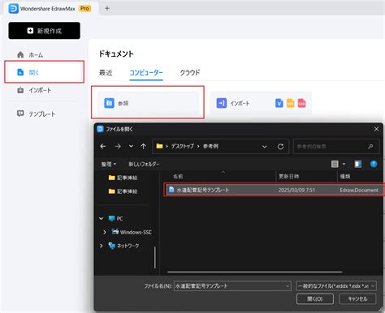Viewport: 385px width, 313px height.
Task: Click the magnifier search icon
Action: (370, 147)
